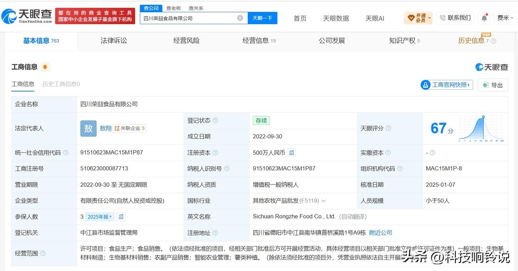Open registered capital chart icon
This screenshot has width=518, height=271.
coord(291,152)
